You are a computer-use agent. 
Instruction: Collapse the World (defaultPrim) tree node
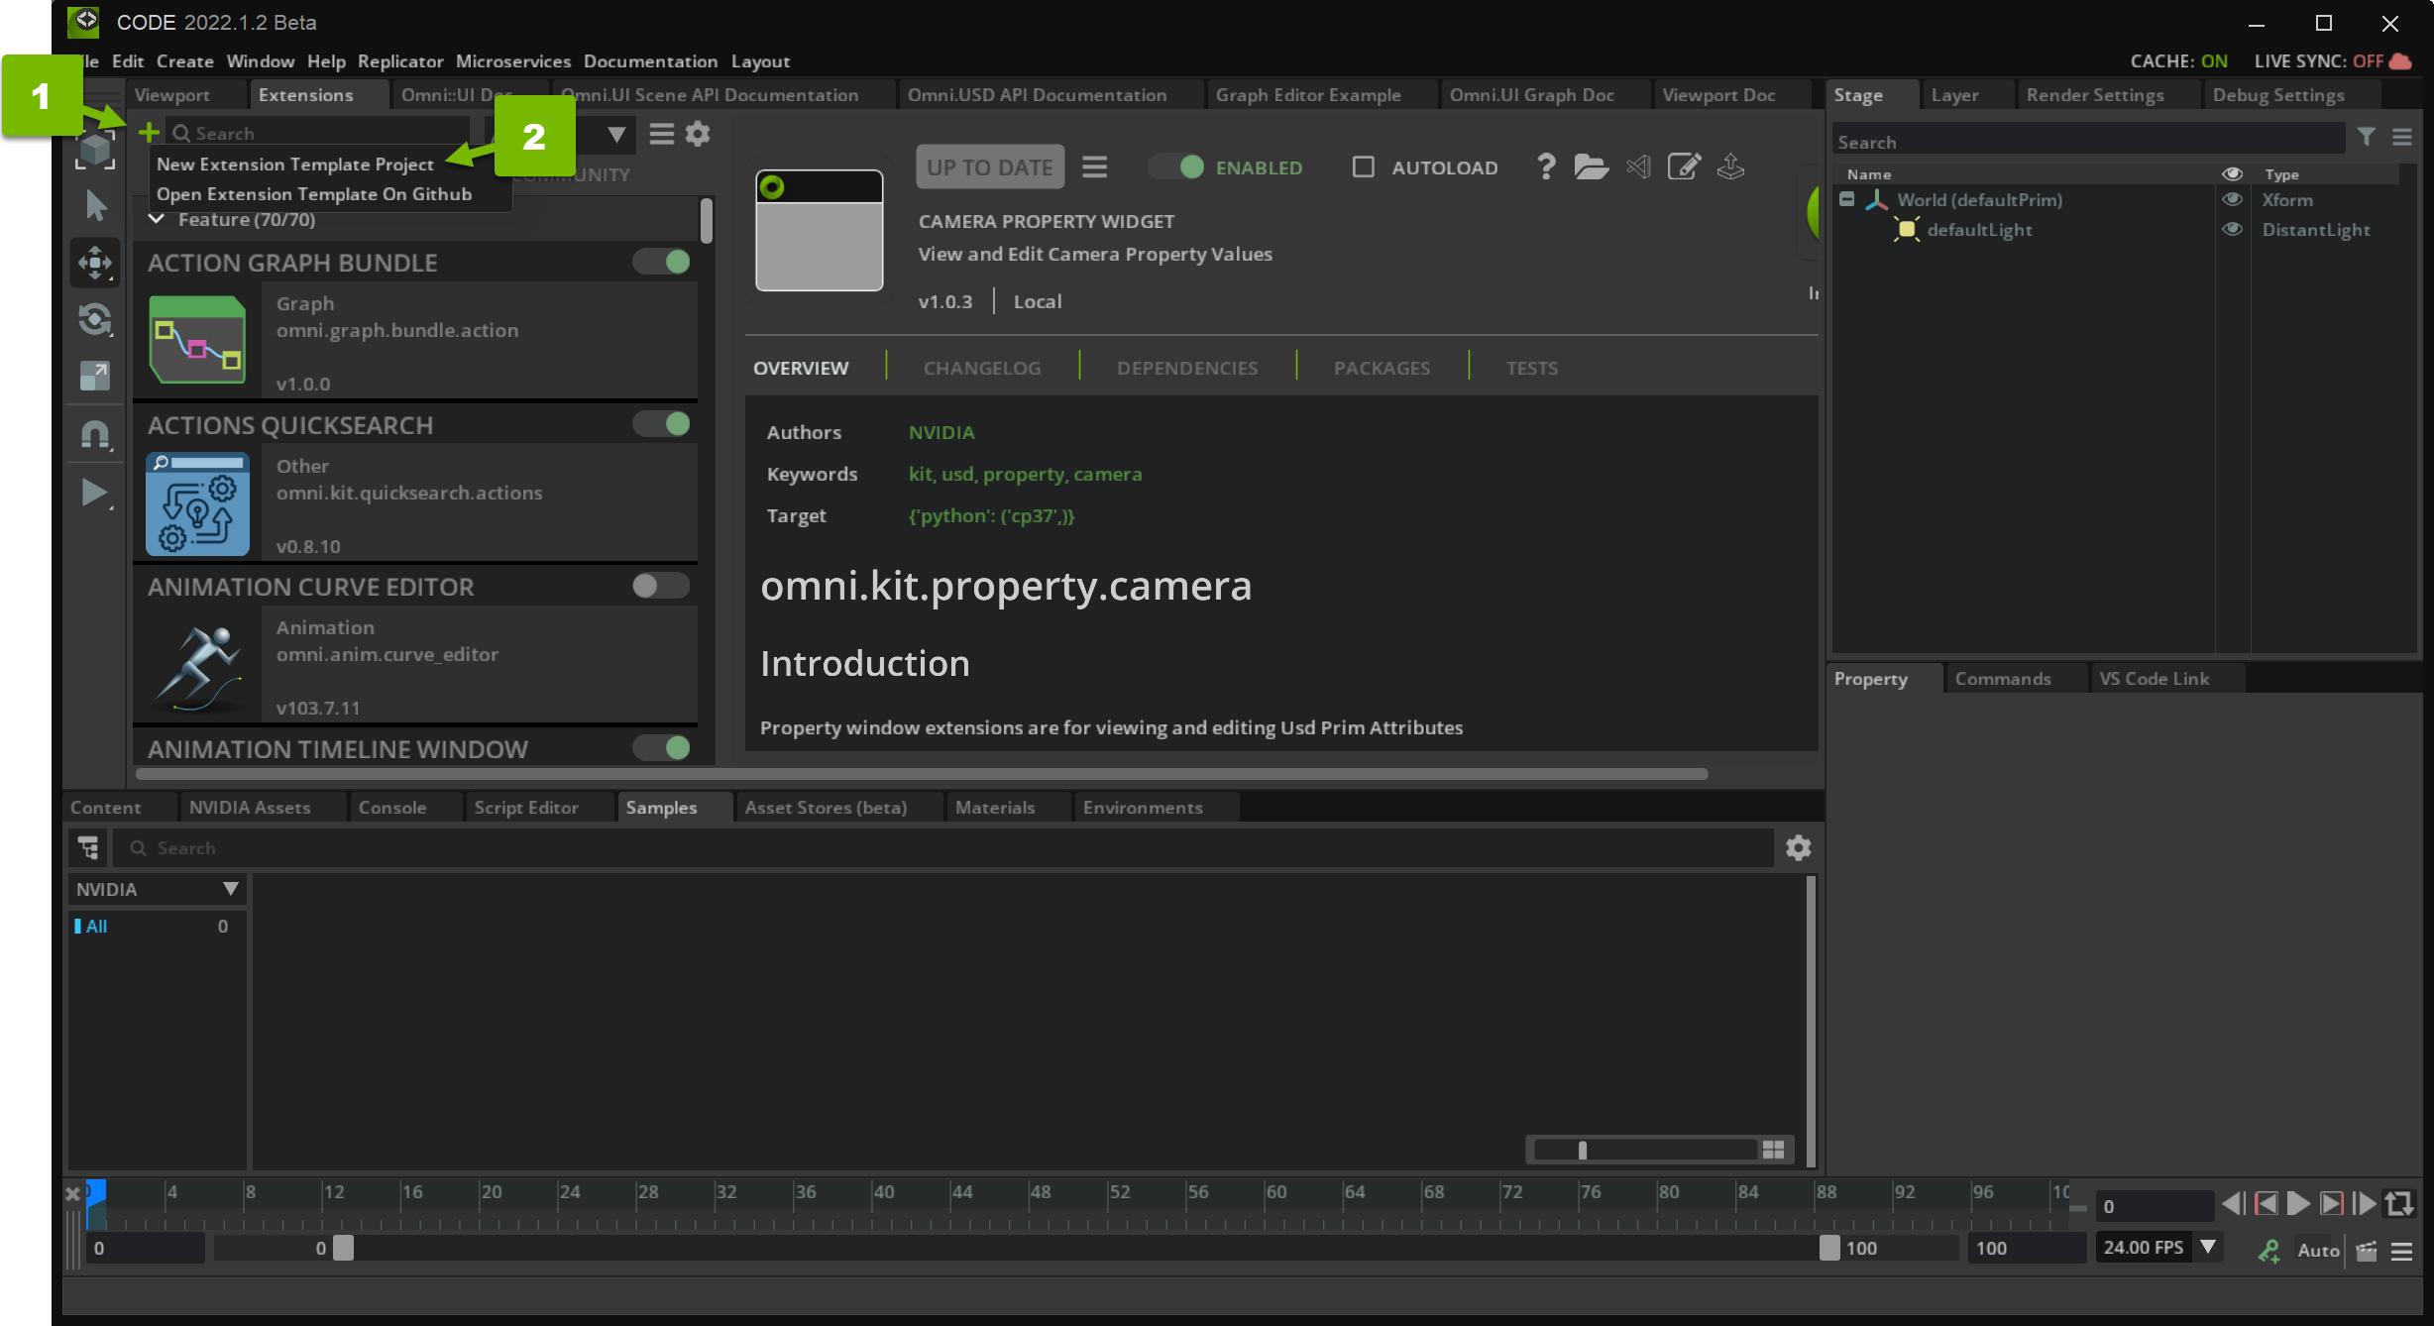1846,199
